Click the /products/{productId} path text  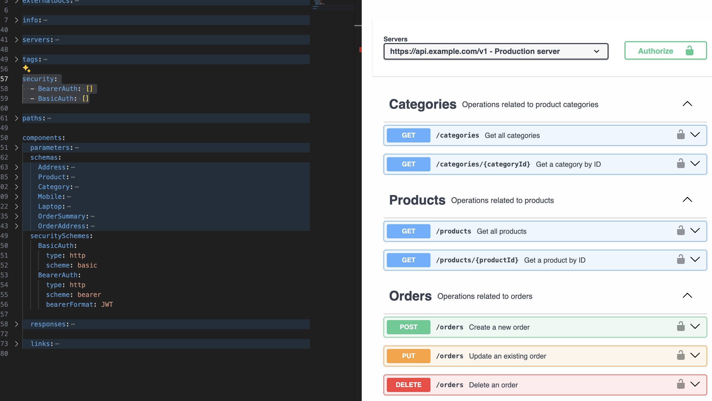tap(477, 260)
